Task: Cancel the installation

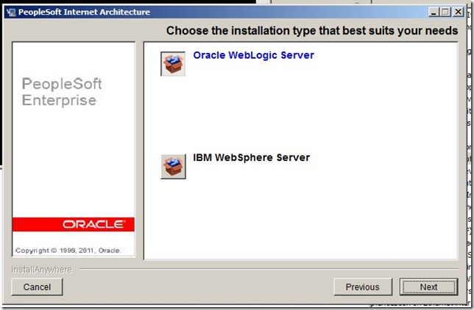Action: [37, 286]
